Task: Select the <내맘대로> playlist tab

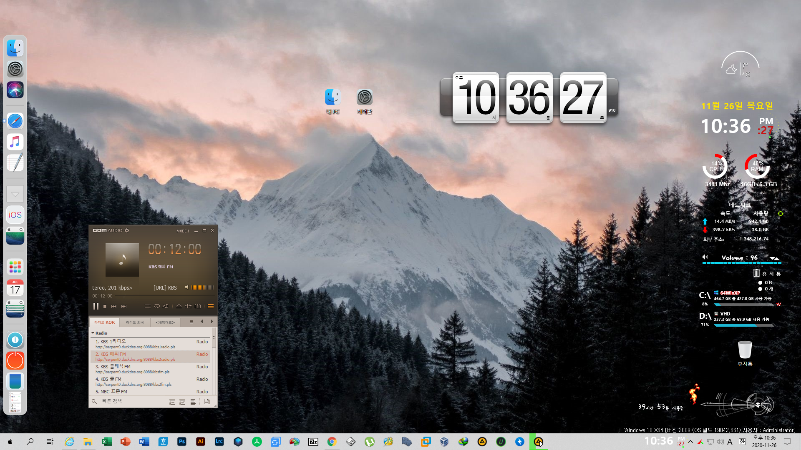Action: (165, 322)
